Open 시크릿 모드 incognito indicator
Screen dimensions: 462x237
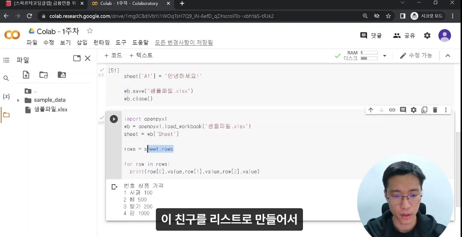click(x=427, y=16)
